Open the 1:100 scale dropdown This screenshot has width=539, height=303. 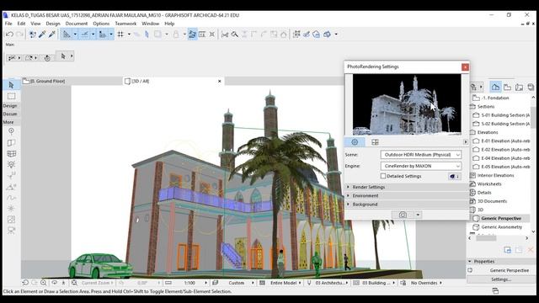pos(205,283)
